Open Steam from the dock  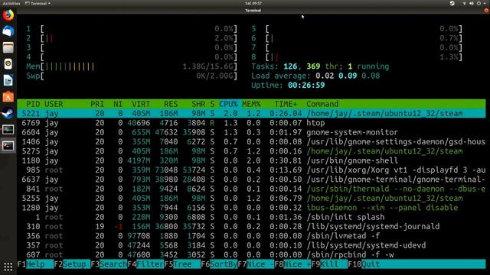pyautogui.click(x=8, y=113)
